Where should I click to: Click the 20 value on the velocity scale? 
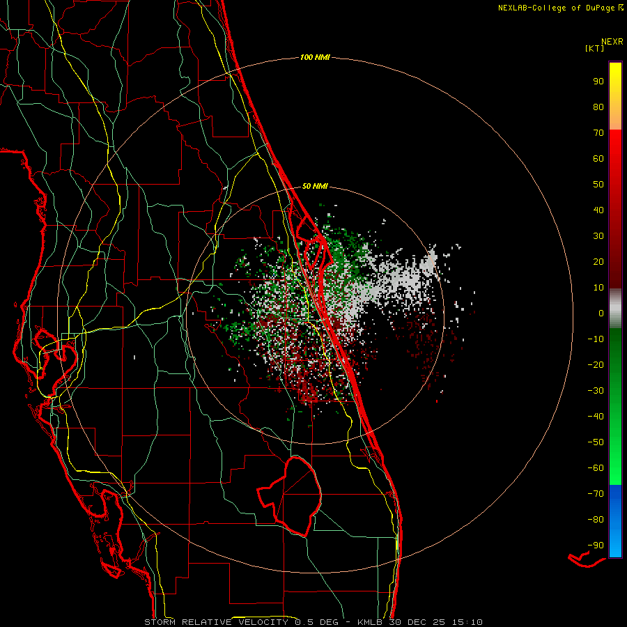tap(598, 261)
